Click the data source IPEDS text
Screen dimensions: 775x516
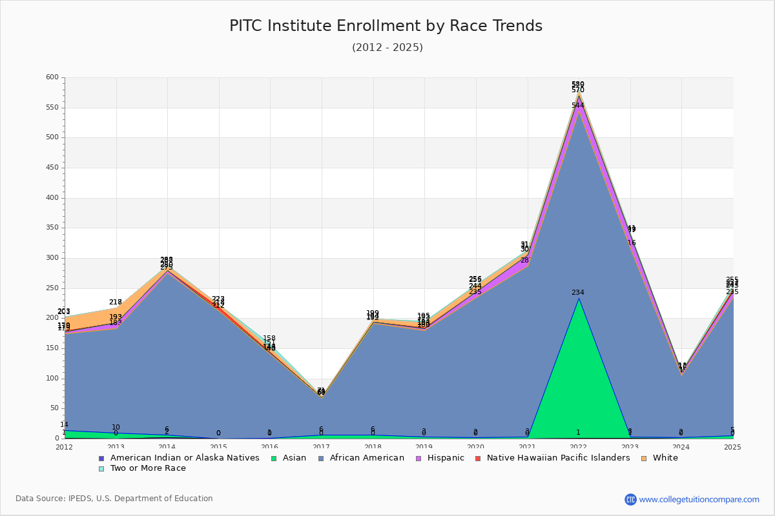click(x=114, y=499)
